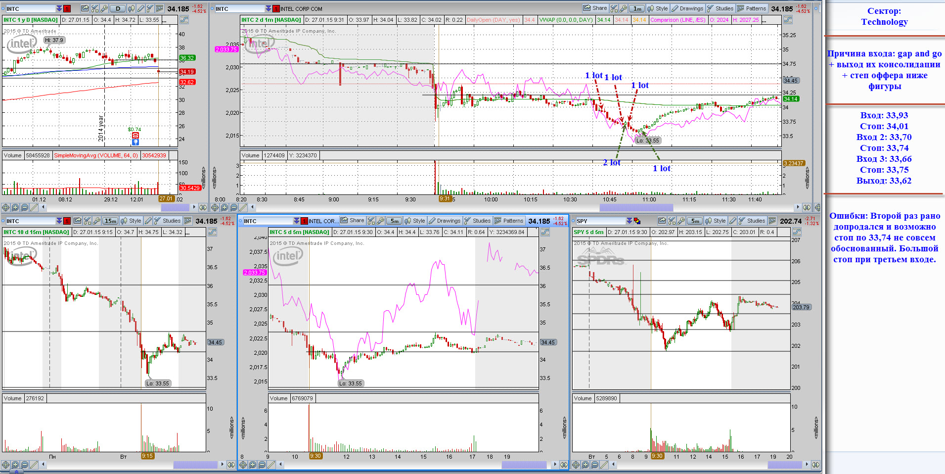Click the 15m timeframe button

(110, 221)
